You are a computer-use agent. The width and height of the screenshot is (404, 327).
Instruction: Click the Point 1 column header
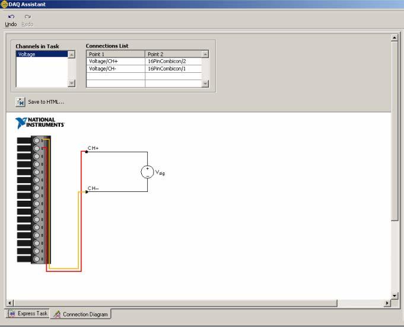(x=116, y=54)
